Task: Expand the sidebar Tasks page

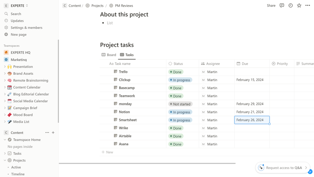Action: pyautogui.click(x=5, y=153)
